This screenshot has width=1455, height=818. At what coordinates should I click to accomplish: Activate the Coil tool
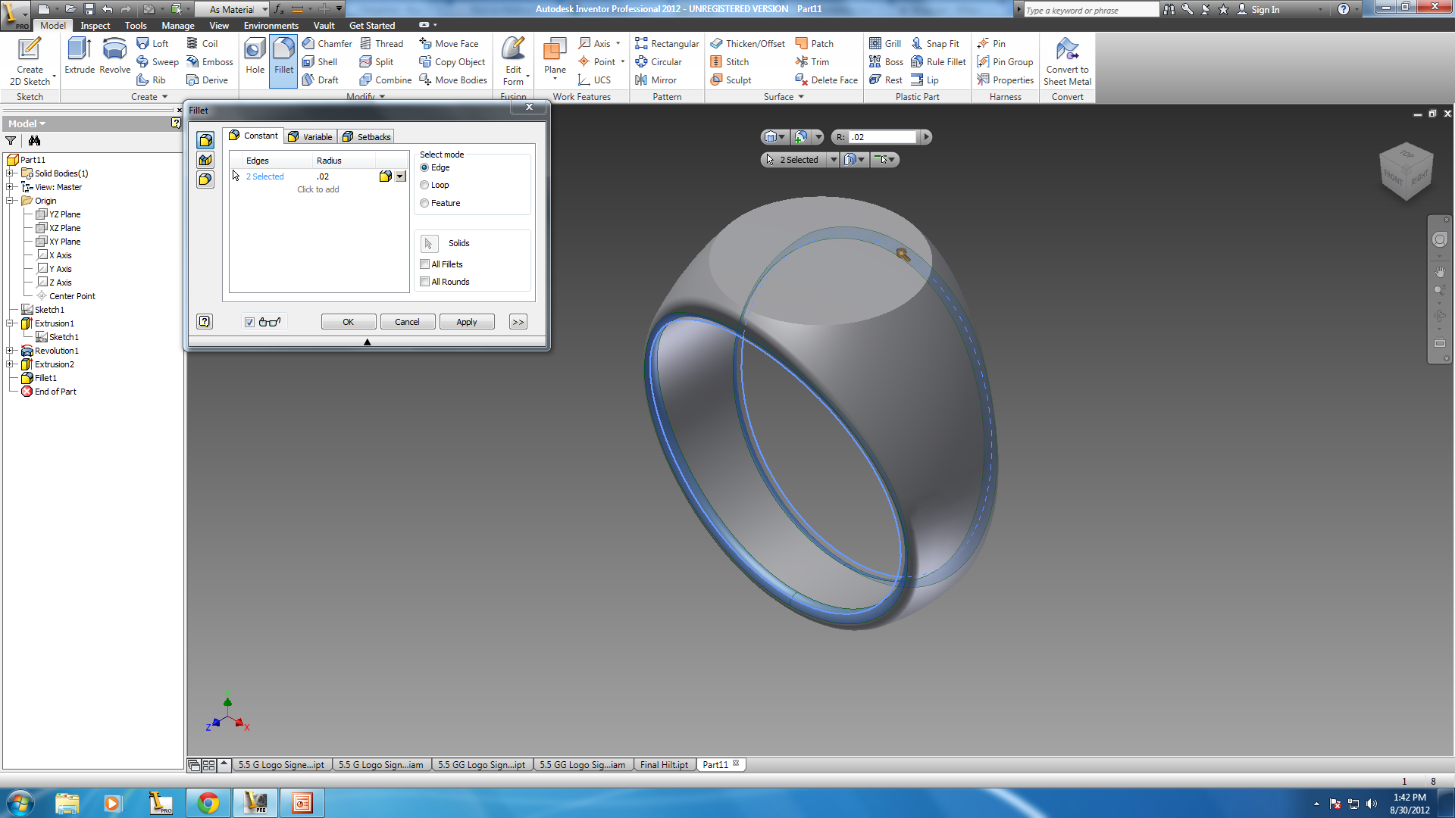pyautogui.click(x=202, y=44)
